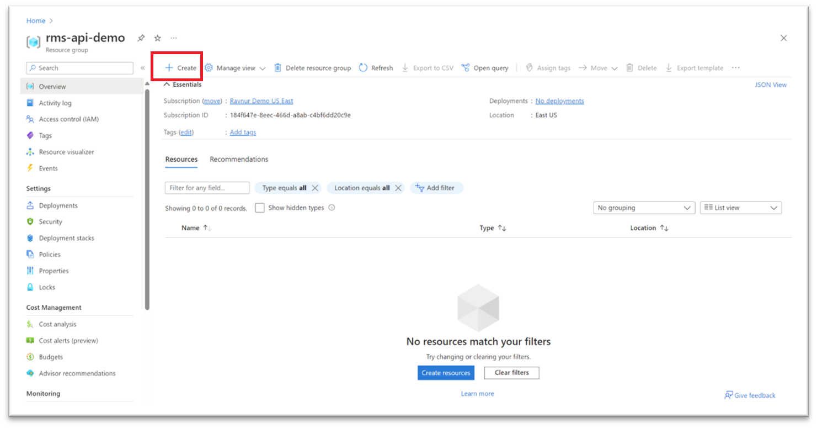Refresh the resource group view
This screenshot has width=817, height=428.
click(x=376, y=68)
